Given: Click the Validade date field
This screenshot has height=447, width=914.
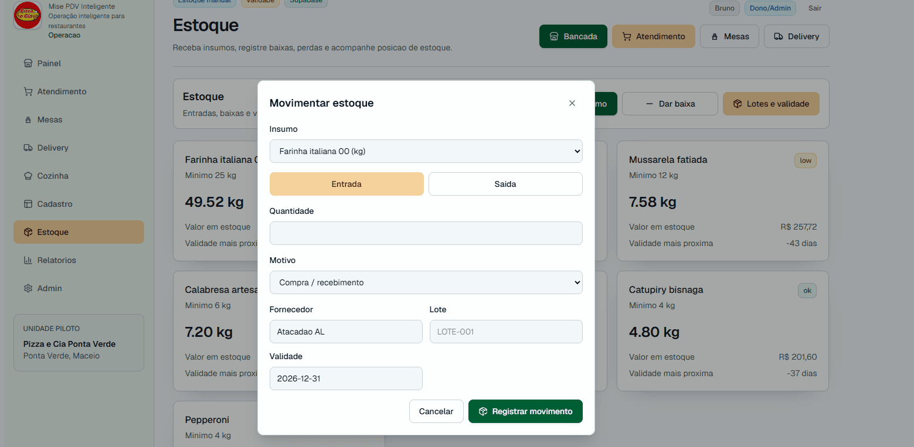Looking at the screenshot, I should [346, 378].
